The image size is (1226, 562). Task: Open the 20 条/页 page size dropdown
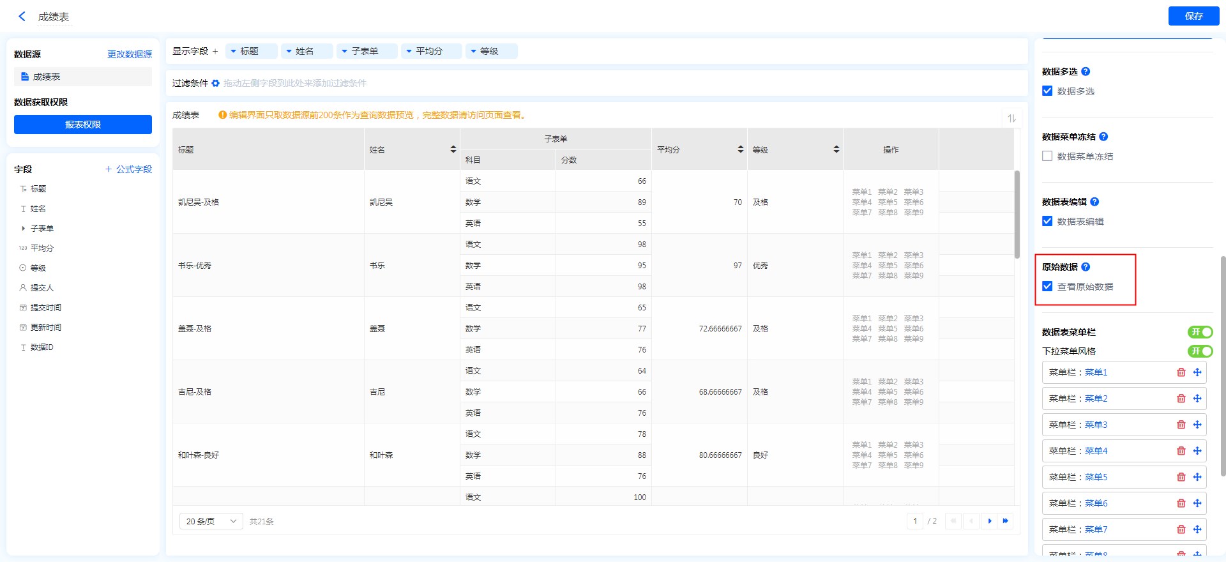pos(211,521)
